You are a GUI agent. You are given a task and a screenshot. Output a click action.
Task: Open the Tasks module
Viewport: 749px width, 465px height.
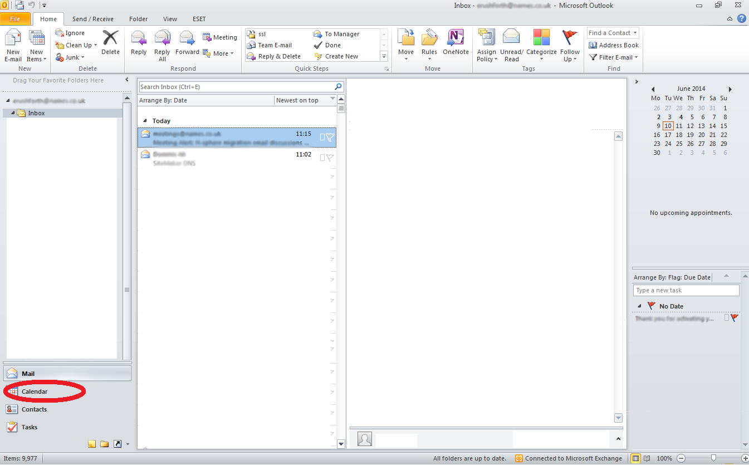(67, 427)
